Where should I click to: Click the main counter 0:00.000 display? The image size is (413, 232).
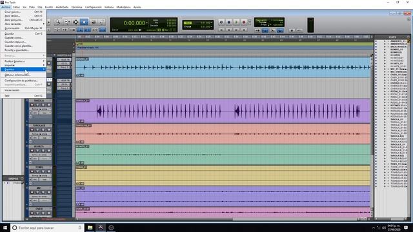point(134,23)
